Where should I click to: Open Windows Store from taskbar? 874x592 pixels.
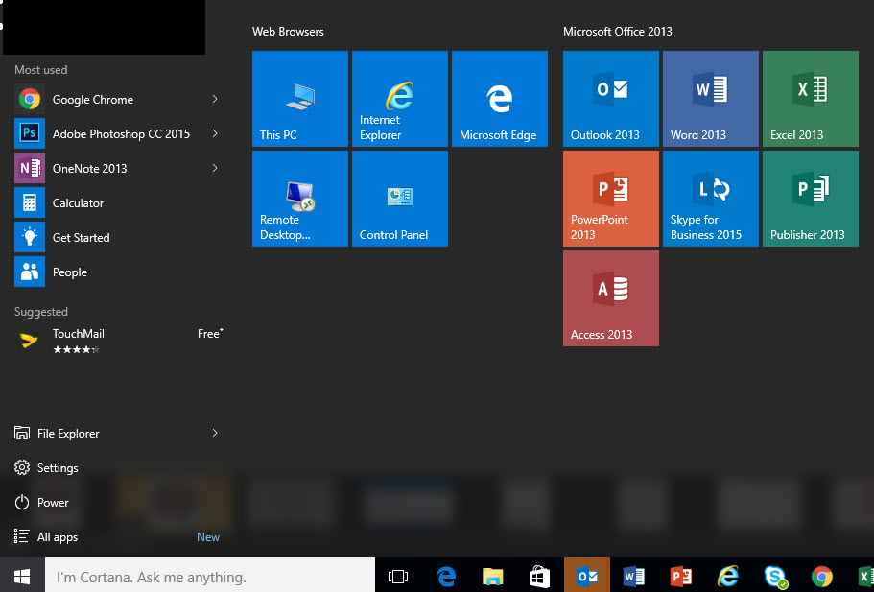coord(539,576)
